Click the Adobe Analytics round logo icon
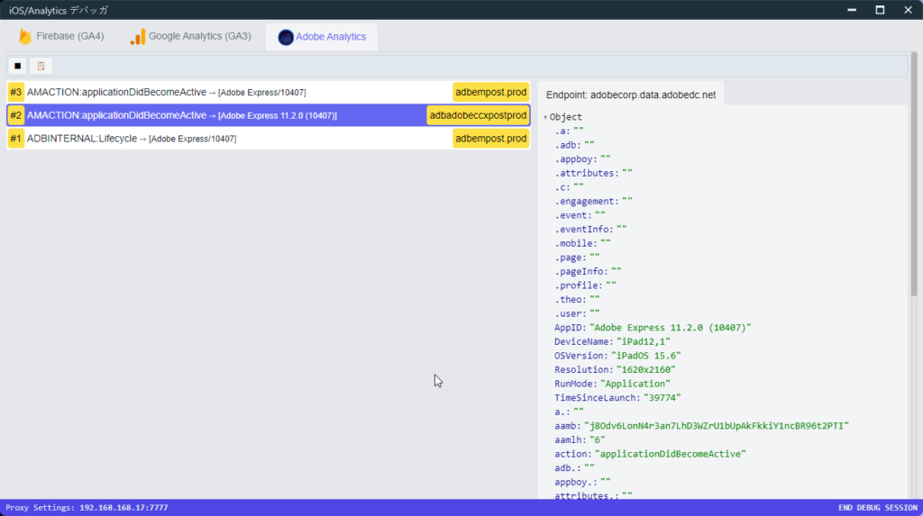The width and height of the screenshot is (923, 516). 286,37
